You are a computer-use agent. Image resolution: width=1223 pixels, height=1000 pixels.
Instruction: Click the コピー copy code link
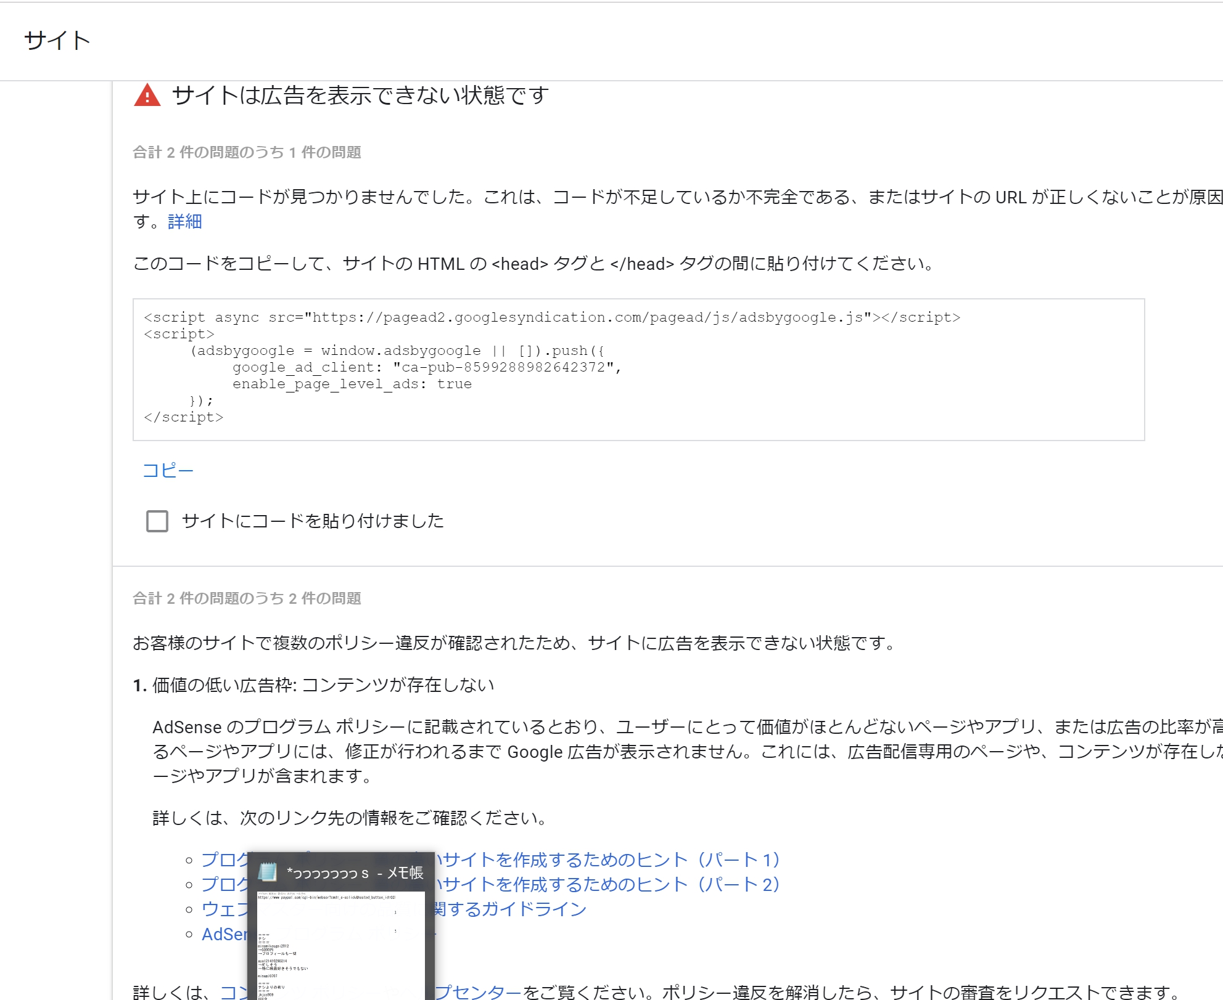[x=168, y=471]
